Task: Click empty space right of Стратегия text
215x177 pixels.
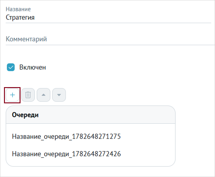Action: tap(123, 17)
